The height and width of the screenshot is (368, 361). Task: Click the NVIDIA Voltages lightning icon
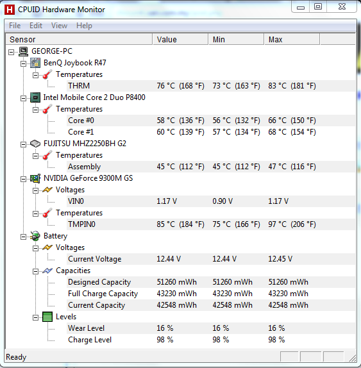pos(47,190)
